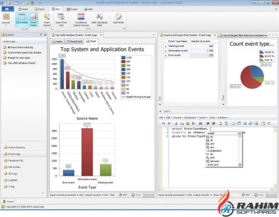279x217 pixels.
Task: Open the query editor File menu
Action: (162, 118)
